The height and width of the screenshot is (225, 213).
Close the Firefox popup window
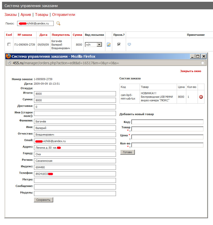[204, 56]
